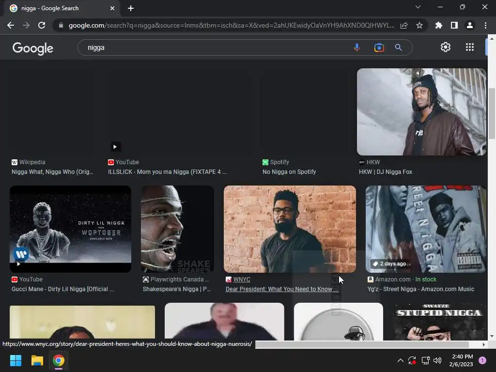Open network settings from the tray icon
The height and width of the screenshot is (372, 496).
pos(425,360)
